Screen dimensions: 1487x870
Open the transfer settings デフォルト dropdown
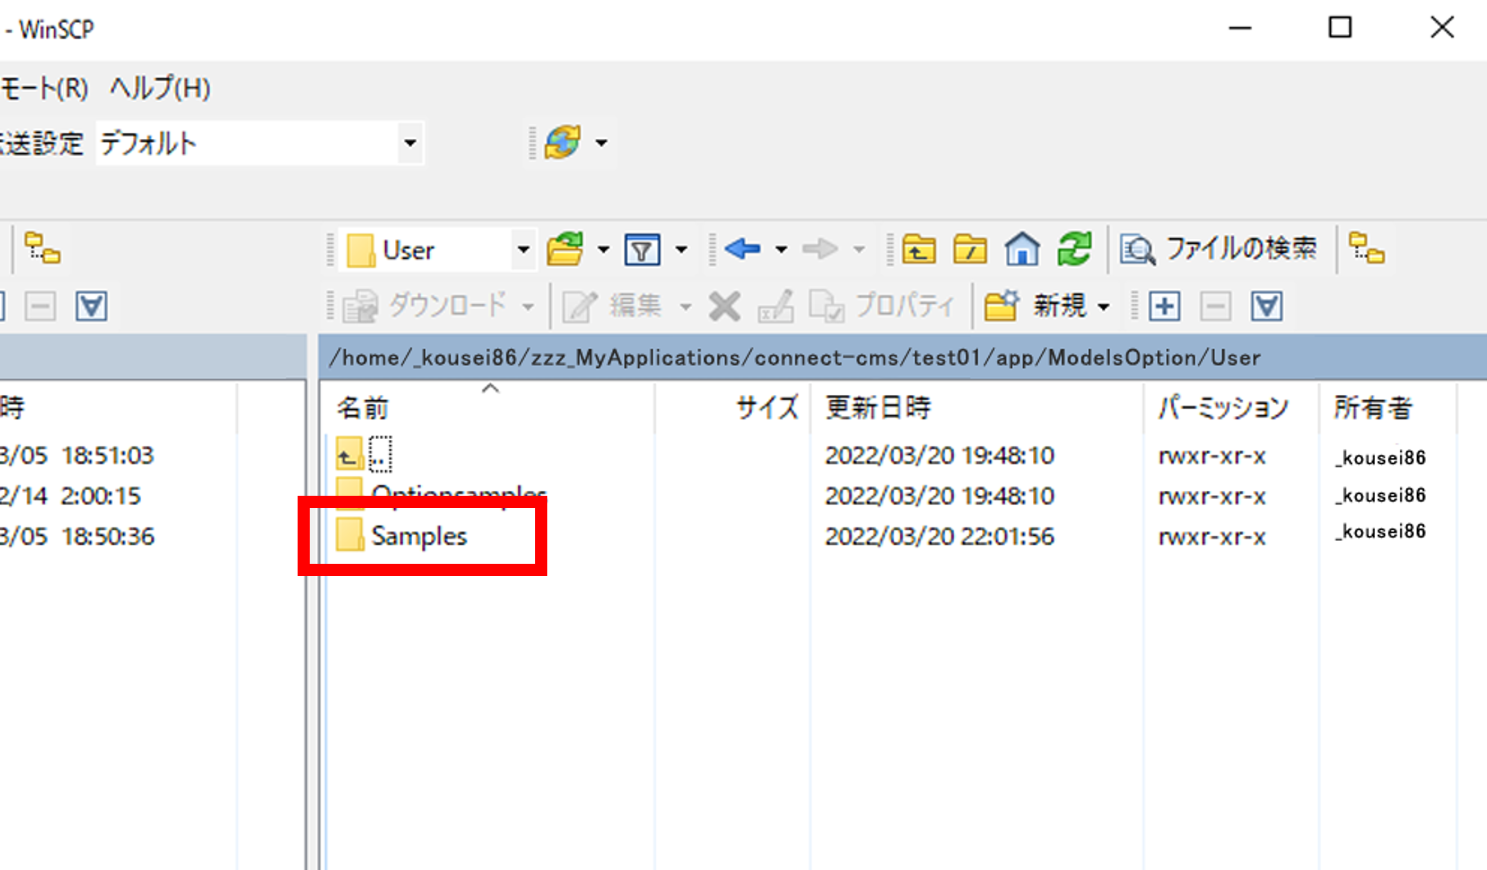[260, 143]
